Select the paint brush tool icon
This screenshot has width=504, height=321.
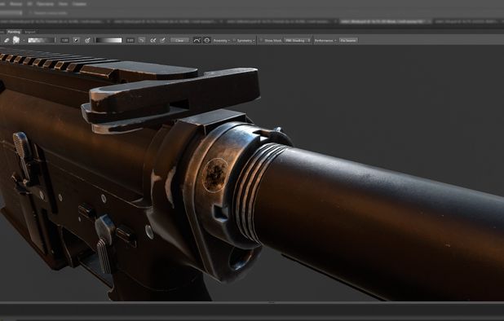(x=16, y=40)
